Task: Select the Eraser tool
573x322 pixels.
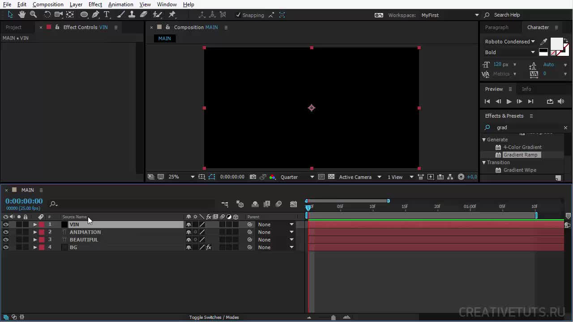Action: point(143,15)
